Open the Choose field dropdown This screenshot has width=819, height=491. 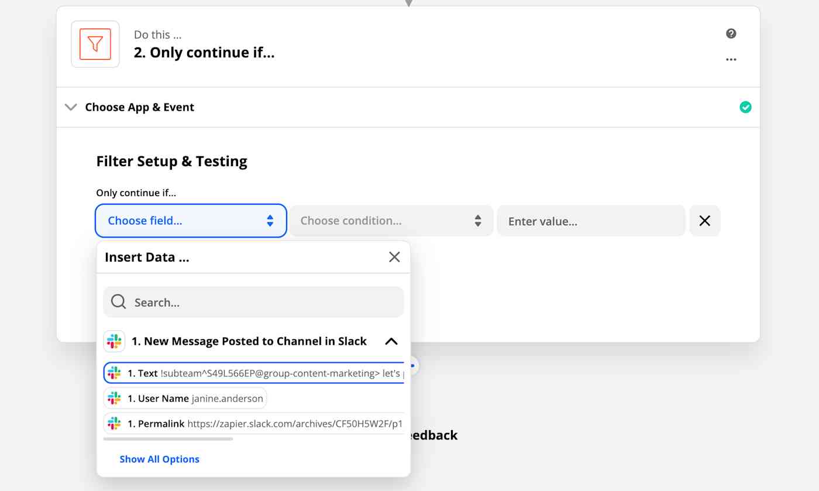(190, 221)
